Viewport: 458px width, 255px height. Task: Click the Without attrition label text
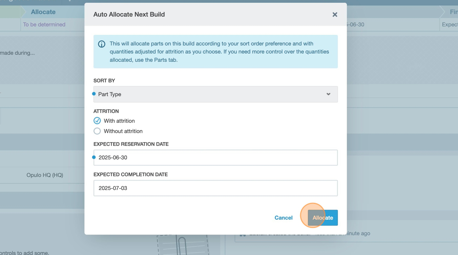coord(123,131)
